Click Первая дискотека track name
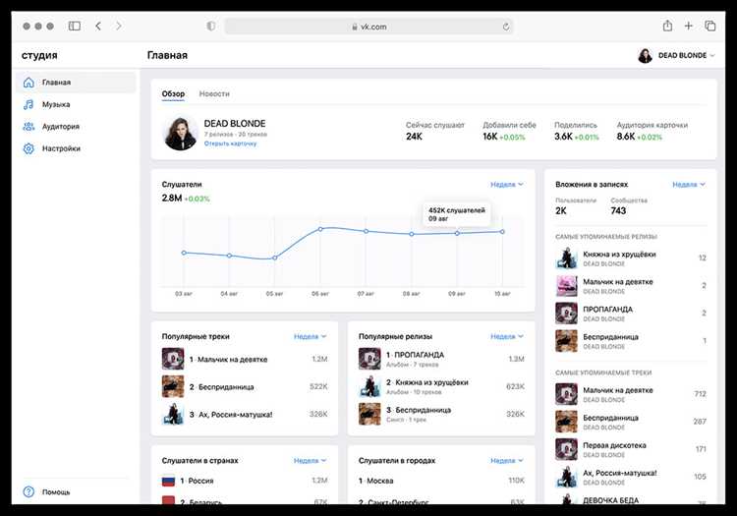The image size is (737, 516). coord(614,445)
